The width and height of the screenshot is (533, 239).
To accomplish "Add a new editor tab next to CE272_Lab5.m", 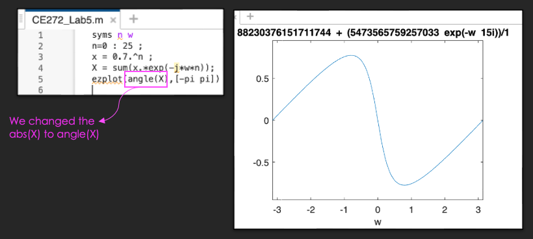I will tap(134, 19).
